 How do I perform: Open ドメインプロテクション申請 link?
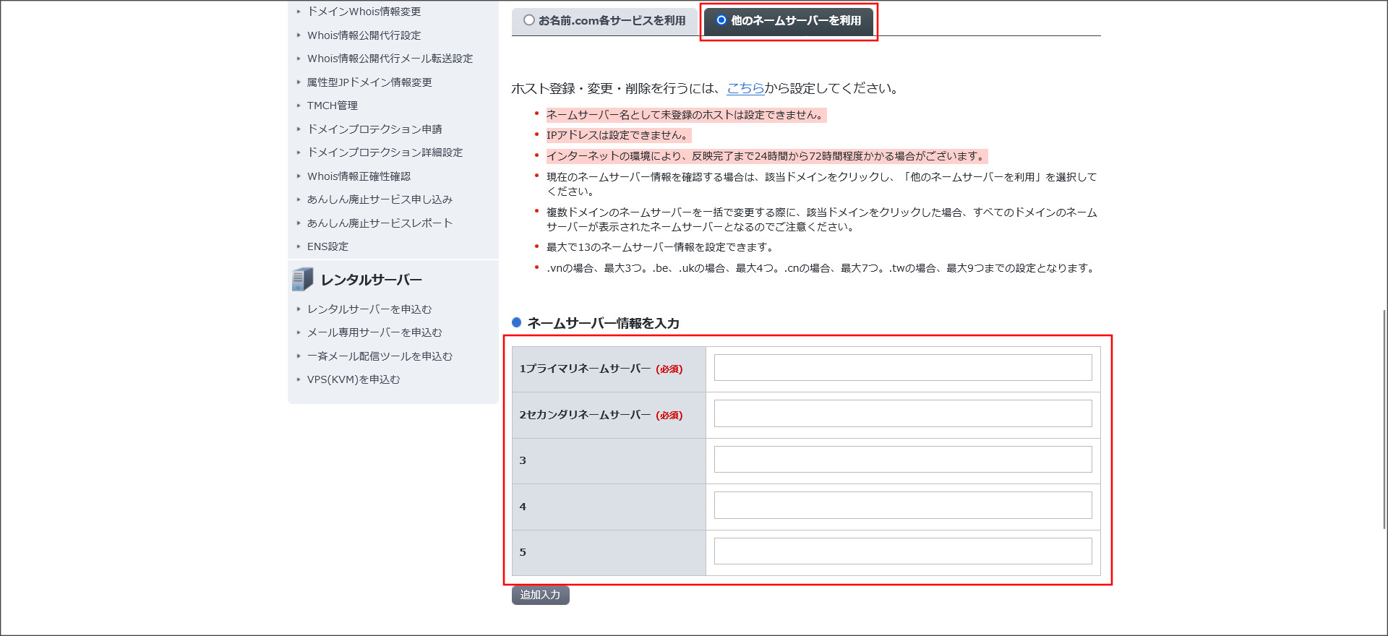pos(374,129)
